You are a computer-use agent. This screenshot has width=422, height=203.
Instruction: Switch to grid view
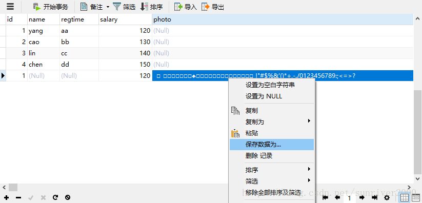coord(404,198)
